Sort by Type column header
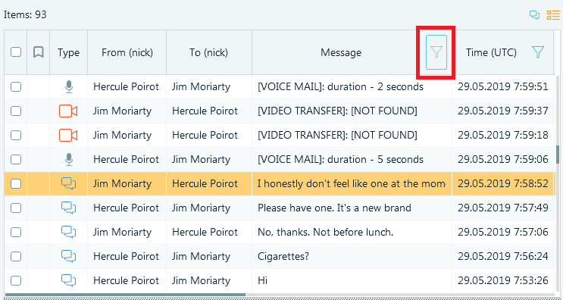563x300 pixels. pos(69,53)
